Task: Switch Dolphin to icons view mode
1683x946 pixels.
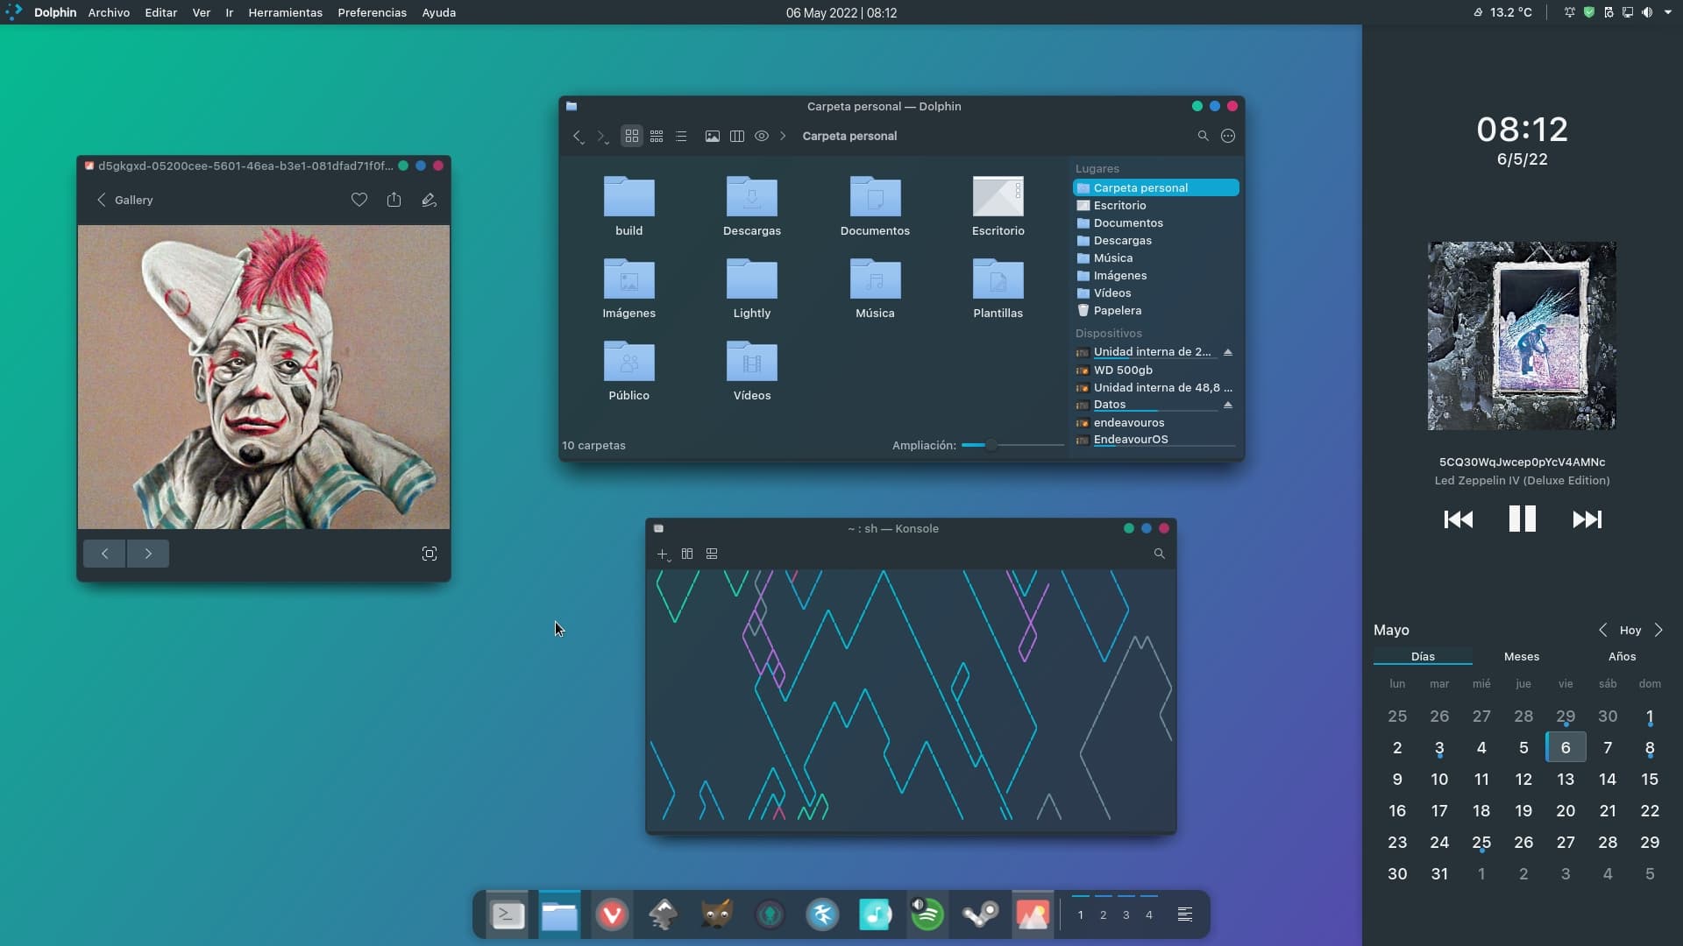Action: tap(631, 136)
